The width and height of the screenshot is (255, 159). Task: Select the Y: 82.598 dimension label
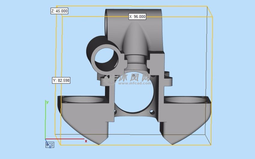point(61,80)
